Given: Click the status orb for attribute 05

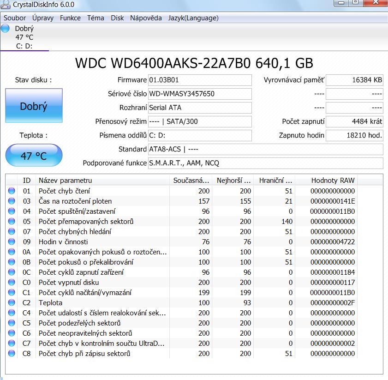Looking at the screenshot, I should point(12,222).
